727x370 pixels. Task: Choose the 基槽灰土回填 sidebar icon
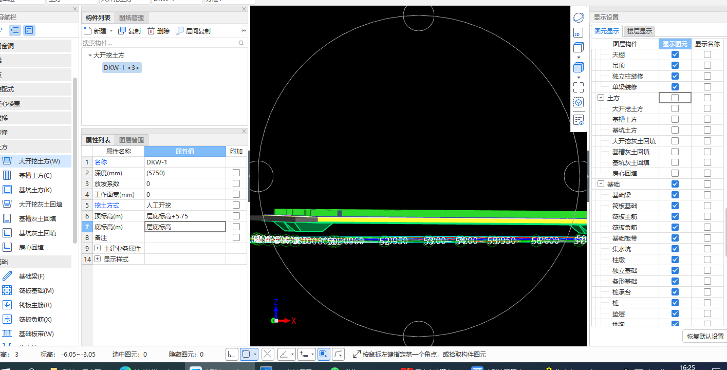[8, 218]
